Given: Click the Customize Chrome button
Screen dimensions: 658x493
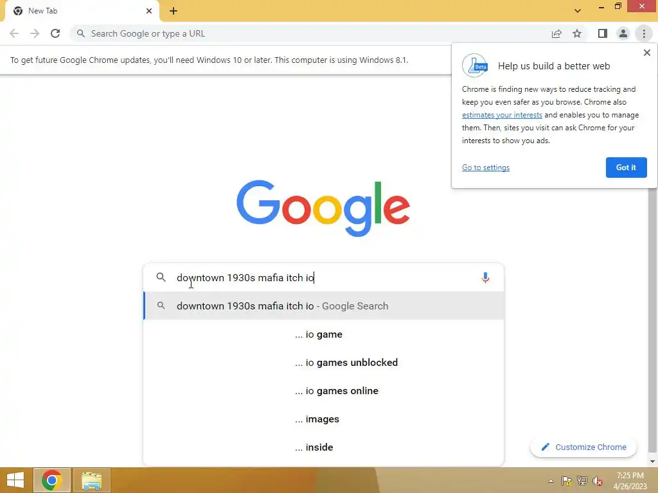Looking at the screenshot, I should (x=583, y=447).
